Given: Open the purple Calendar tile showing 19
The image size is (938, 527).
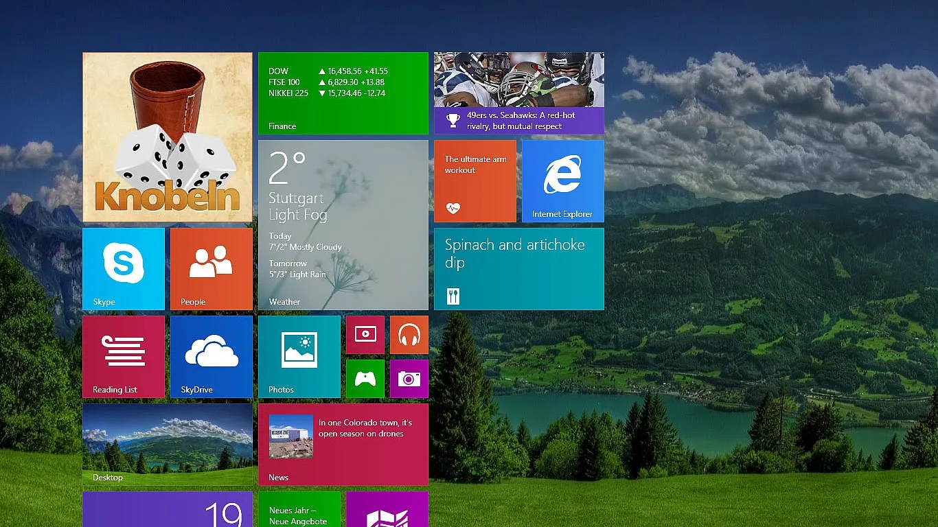Looking at the screenshot, I should 168,509.
